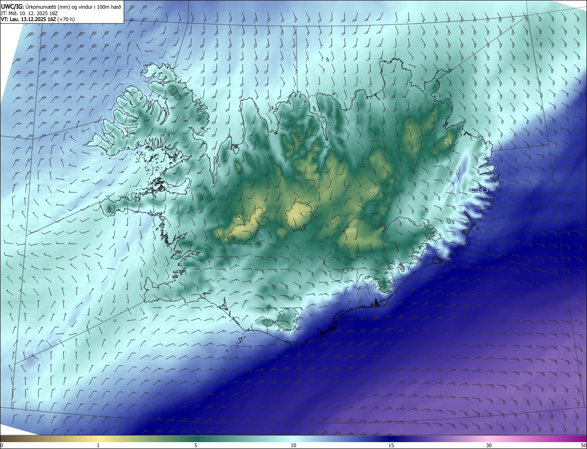Click the map value label '5.6' in the Westfjords
Viewport: 587px width, 449px height.
click(169, 136)
